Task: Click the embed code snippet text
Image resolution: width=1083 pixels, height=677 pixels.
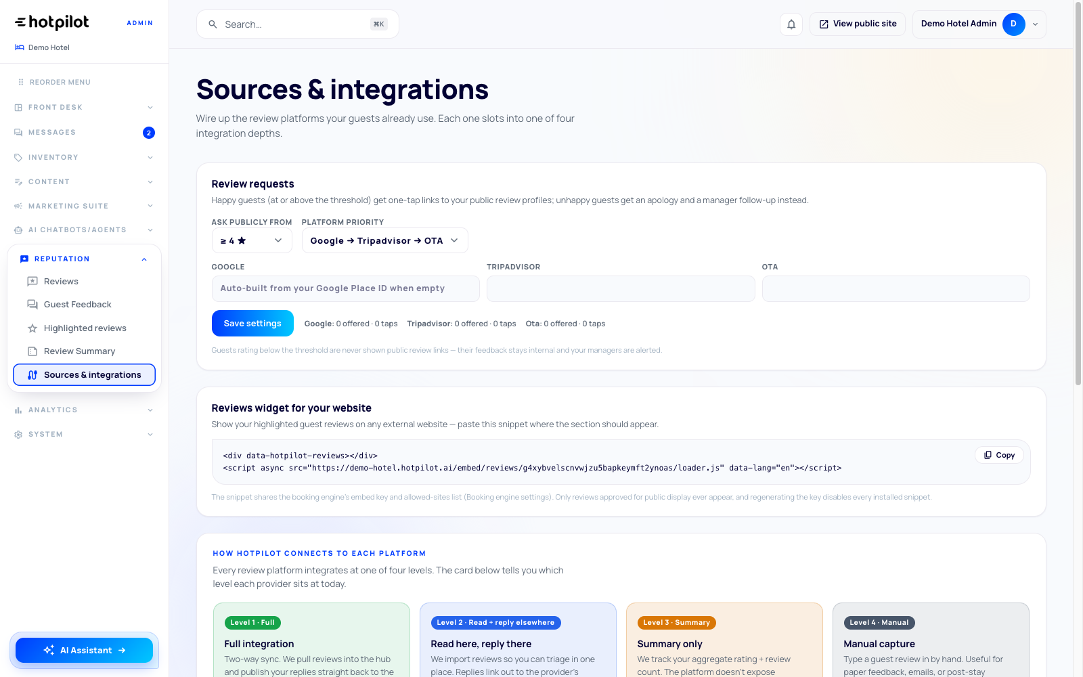Action: pyautogui.click(x=532, y=462)
